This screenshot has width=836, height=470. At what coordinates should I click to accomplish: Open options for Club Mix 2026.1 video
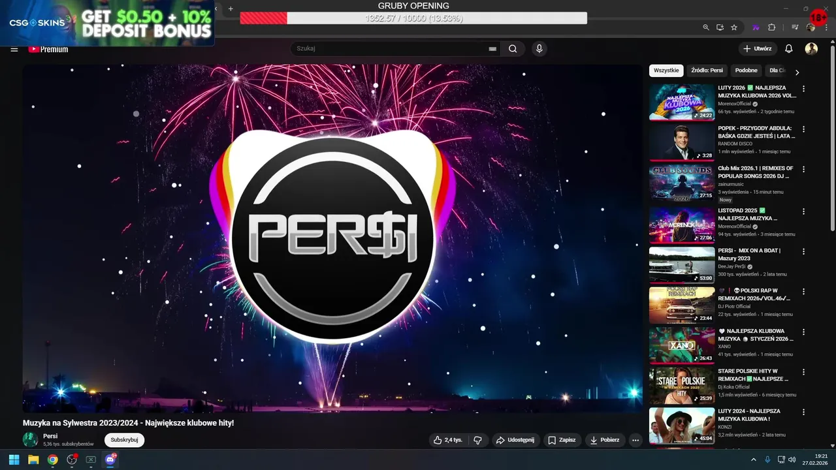803,169
